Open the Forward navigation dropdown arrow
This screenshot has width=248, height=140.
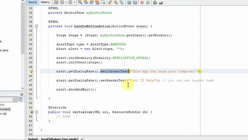click(x=74, y=2)
